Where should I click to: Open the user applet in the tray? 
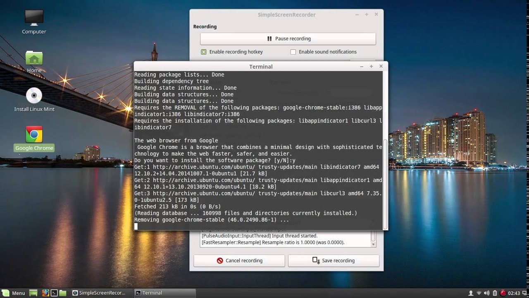(x=471, y=293)
